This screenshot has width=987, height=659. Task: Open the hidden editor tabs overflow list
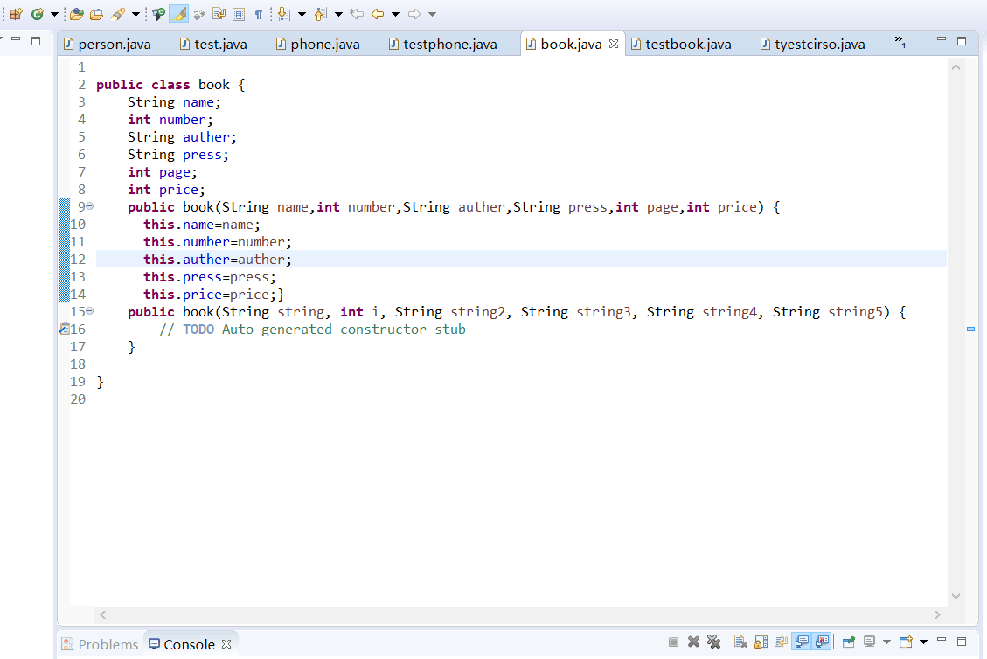click(900, 42)
